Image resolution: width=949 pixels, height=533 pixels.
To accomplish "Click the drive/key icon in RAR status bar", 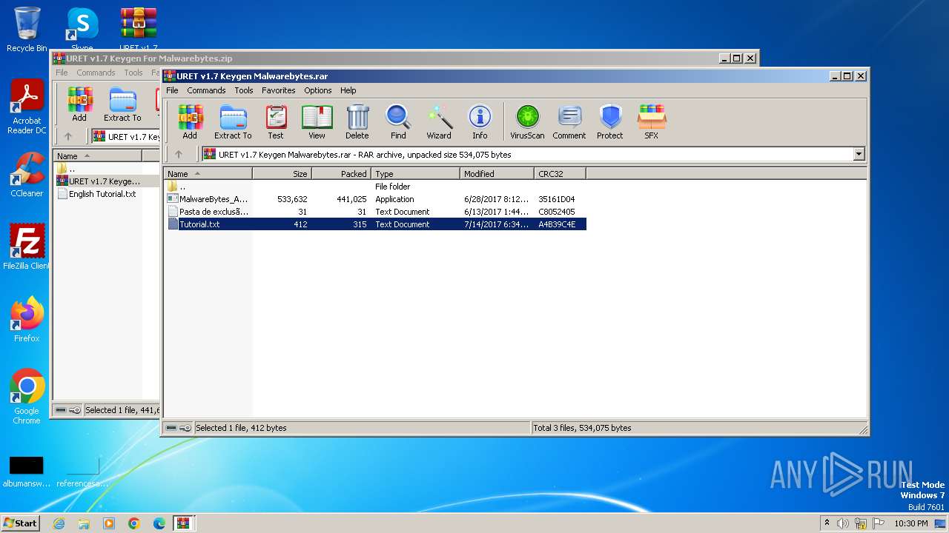I will [178, 428].
